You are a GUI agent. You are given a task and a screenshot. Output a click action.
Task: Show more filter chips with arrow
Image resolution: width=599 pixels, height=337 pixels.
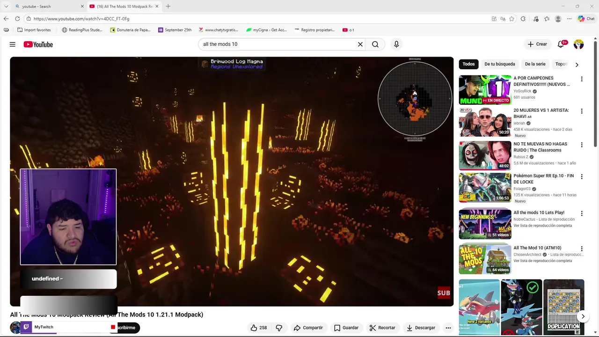point(577,65)
